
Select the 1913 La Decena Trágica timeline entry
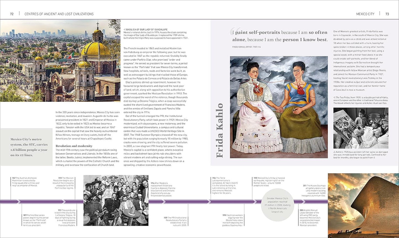(65, 218)
